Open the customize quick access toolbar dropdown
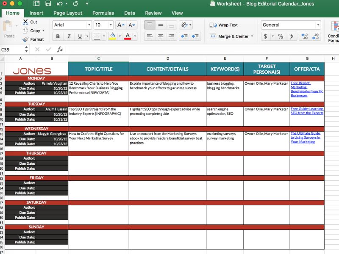The image size is (339, 254). [87, 3]
